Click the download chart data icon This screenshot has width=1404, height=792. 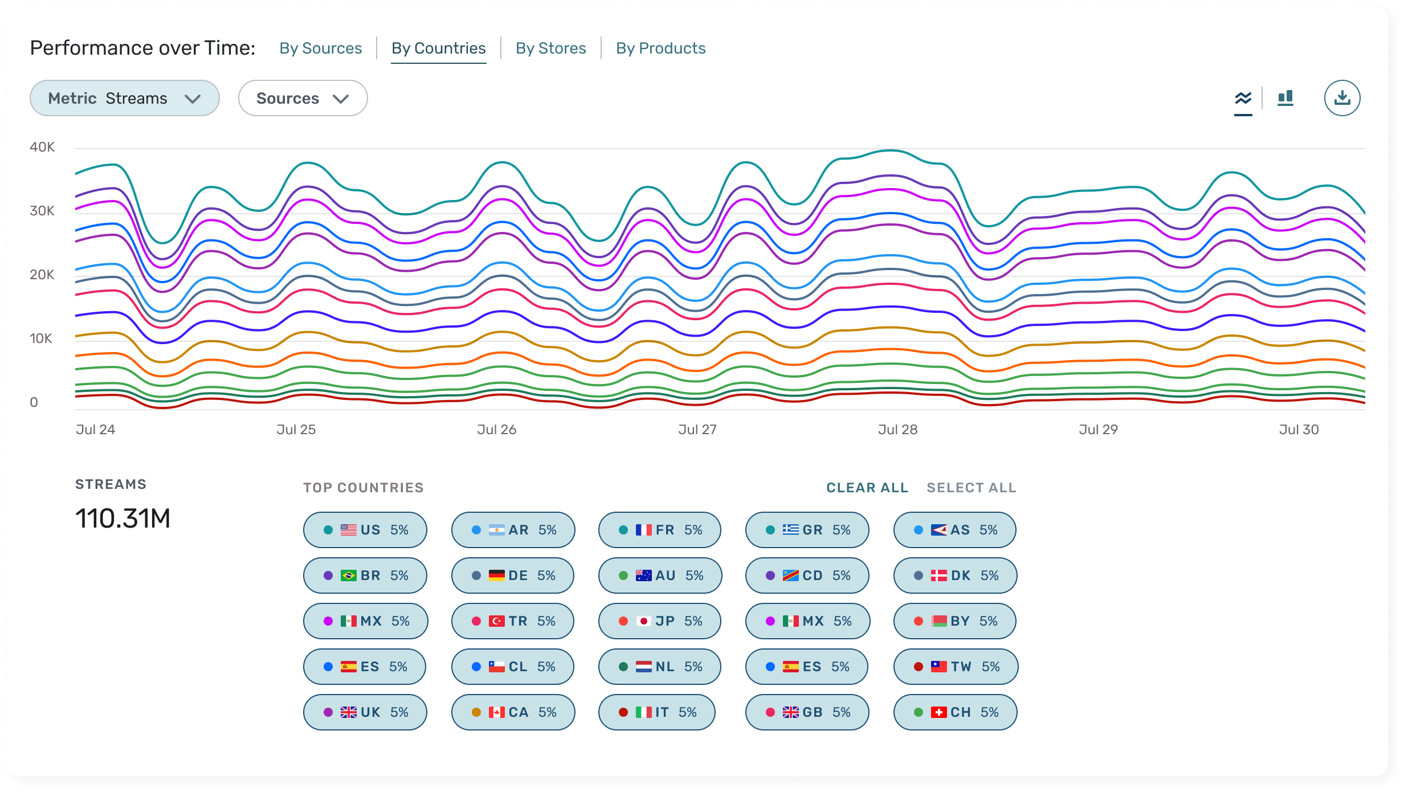click(1342, 98)
